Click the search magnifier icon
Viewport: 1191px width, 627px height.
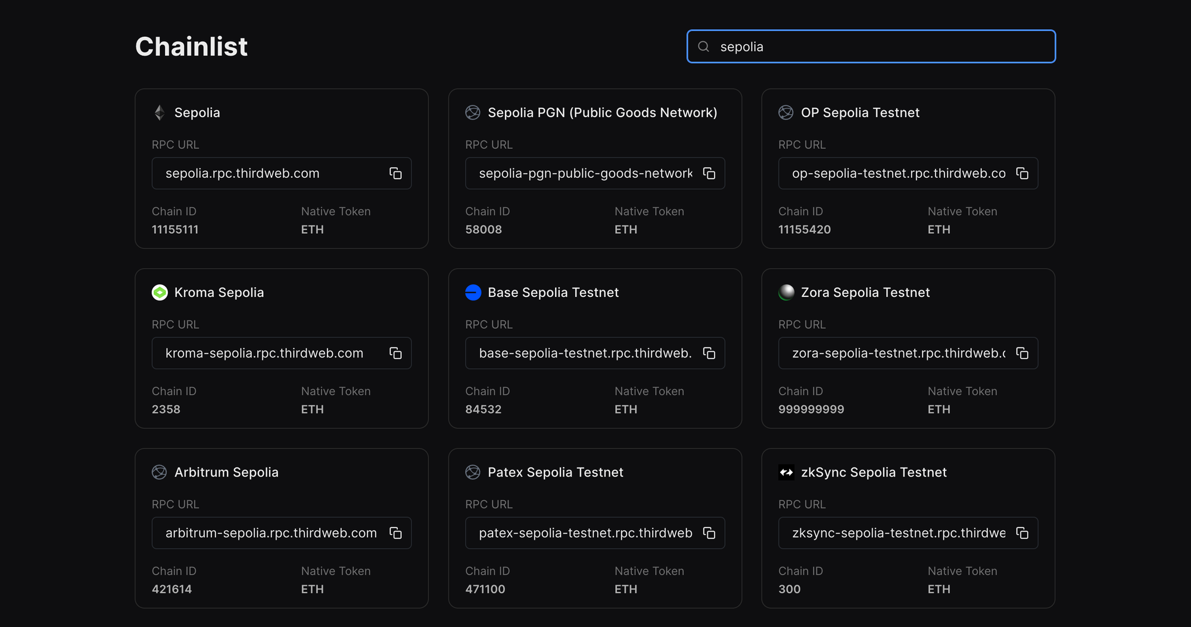click(x=703, y=46)
